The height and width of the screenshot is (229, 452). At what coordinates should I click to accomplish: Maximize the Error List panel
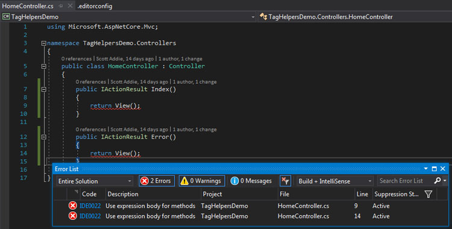[x=434, y=169]
